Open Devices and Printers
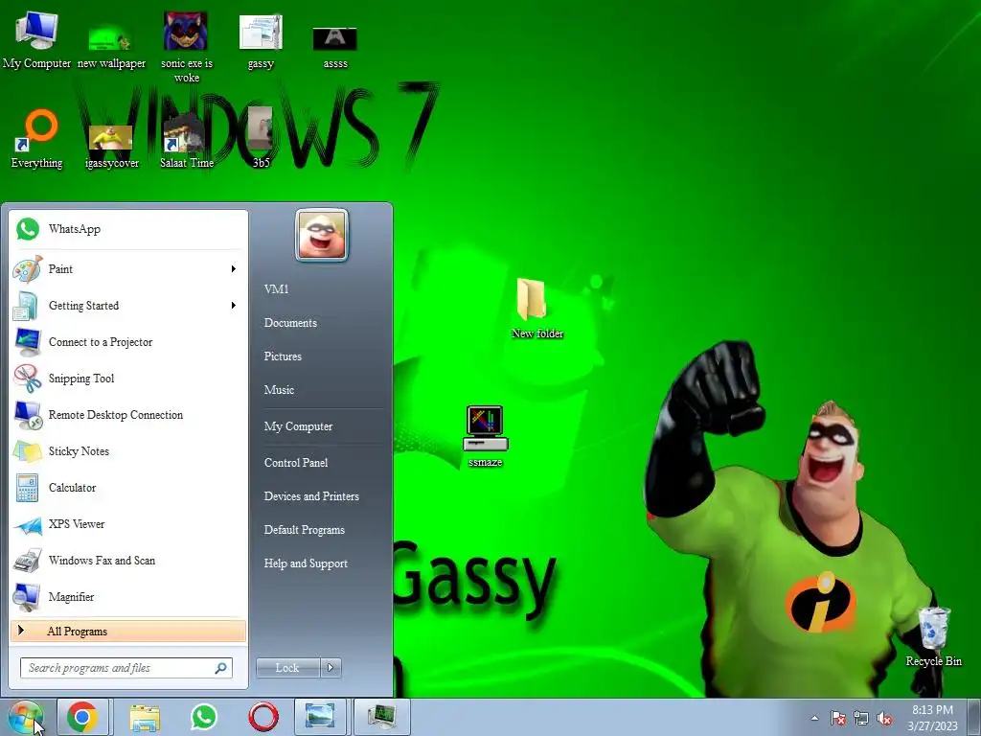The height and width of the screenshot is (736, 981). (311, 496)
